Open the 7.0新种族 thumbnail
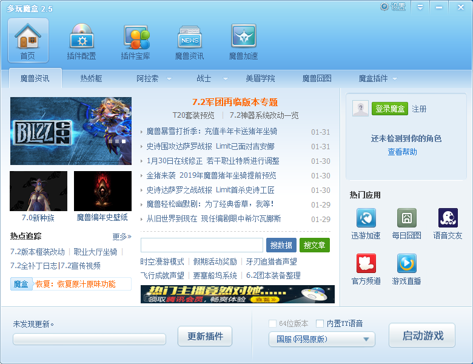 click(x=39, y=191)
